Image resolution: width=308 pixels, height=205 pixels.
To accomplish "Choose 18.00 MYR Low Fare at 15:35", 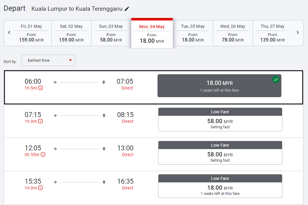I will (x=220, y=186).
